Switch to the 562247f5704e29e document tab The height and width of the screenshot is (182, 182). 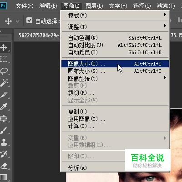click(x=39, y=35)
